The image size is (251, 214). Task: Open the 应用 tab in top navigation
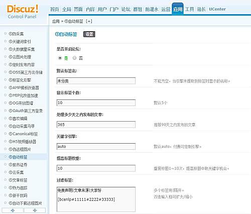pyautogui.click(x=178, y=9)
